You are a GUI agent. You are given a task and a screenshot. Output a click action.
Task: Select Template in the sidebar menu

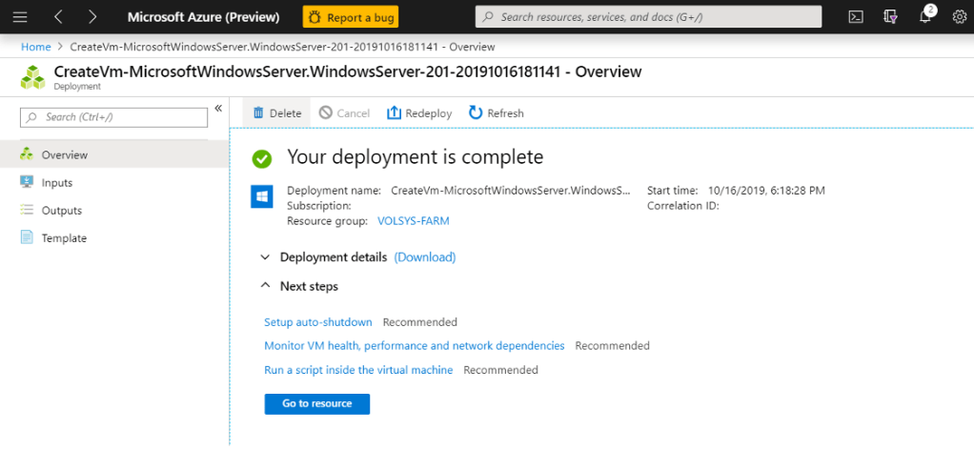click(64, 238)
